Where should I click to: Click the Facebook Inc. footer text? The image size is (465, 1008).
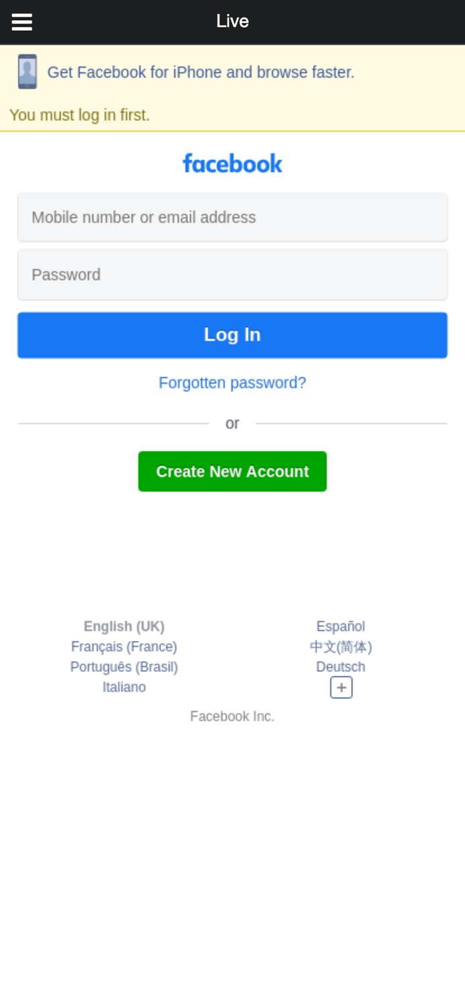[x=232, y=716]
